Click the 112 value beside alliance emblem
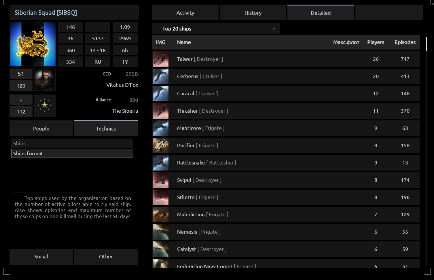 pyautogui.click(x=21, y=112)
